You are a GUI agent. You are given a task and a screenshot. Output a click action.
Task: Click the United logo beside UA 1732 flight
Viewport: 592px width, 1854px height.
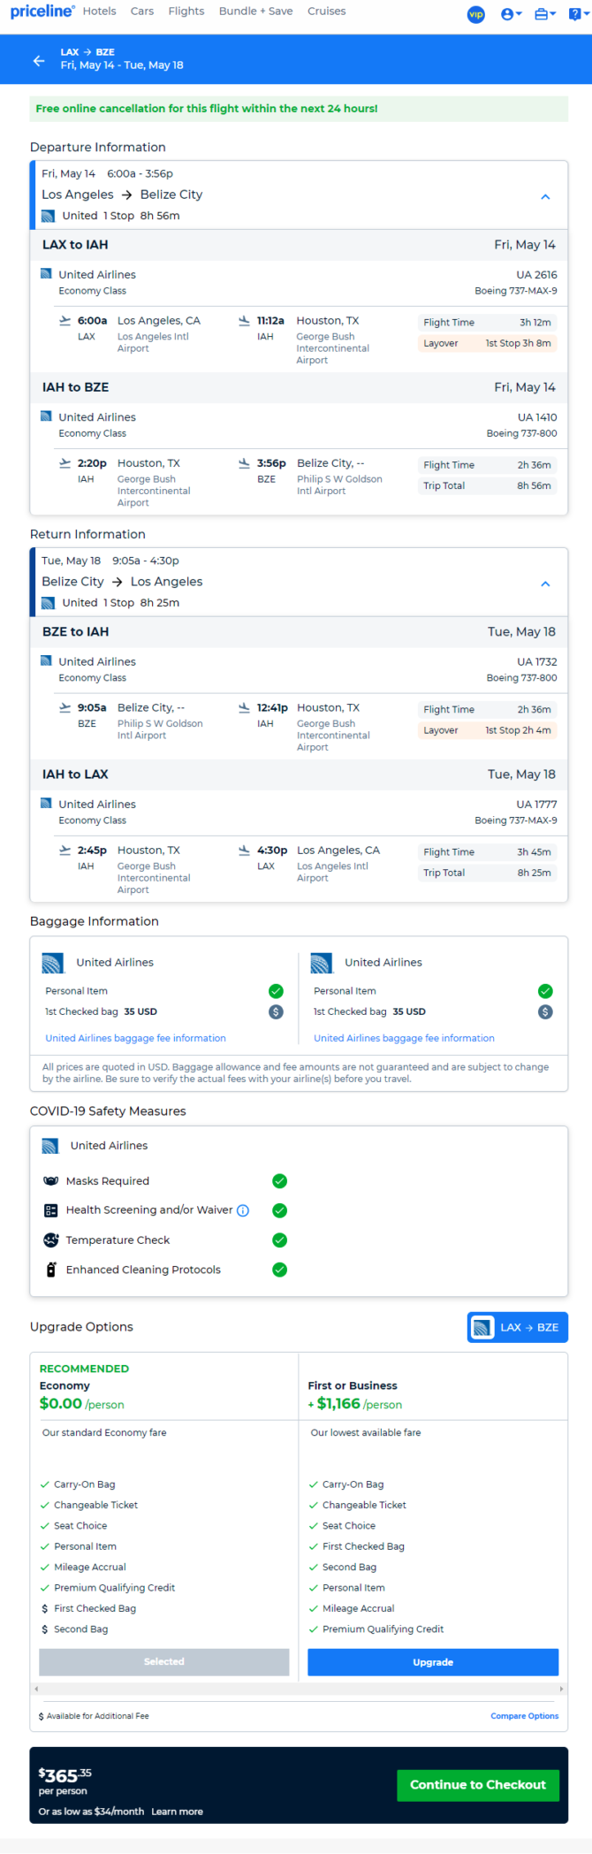(46, 660)
